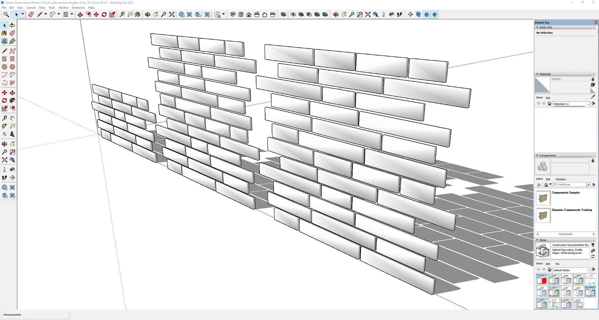599x320 pixels.
Task: Switch to Iso standard view house icon
Action: [233, 15]
